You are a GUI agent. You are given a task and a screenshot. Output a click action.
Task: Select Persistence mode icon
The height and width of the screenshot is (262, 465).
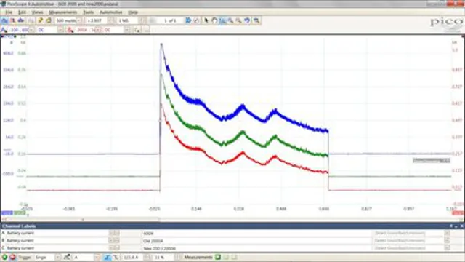click(x=13, y=20)
